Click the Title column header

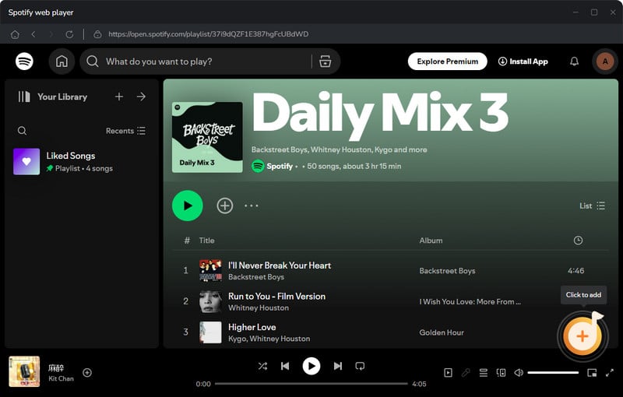click(206, 241)
